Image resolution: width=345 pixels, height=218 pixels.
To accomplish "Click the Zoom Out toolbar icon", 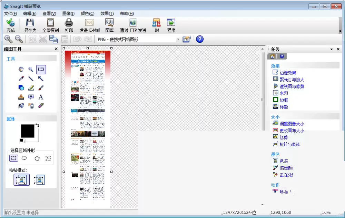I will (19, 39).
